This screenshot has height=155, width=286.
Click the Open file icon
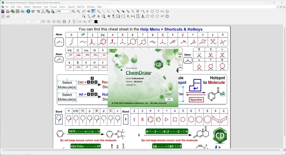tap(8, 11)
